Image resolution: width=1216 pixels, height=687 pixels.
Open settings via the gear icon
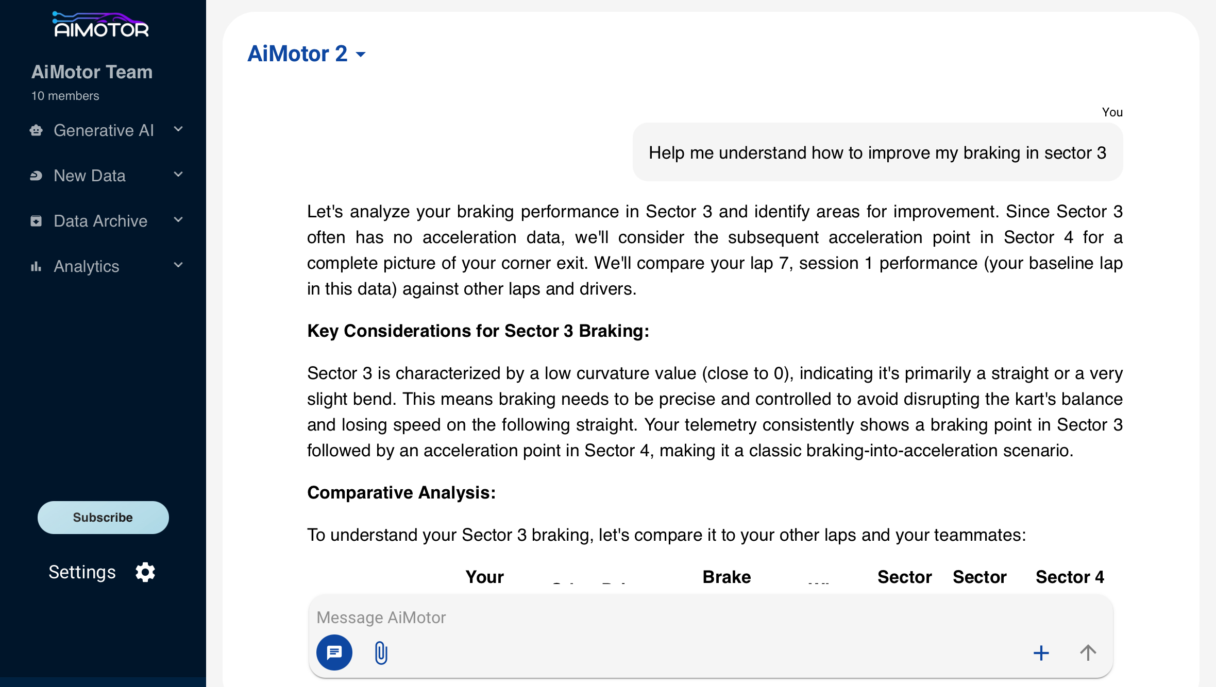(x=145, y=572)
